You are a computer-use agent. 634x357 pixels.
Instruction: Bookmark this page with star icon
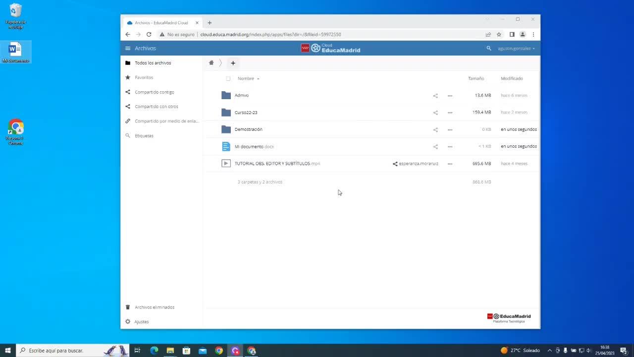tap(499, 35)
